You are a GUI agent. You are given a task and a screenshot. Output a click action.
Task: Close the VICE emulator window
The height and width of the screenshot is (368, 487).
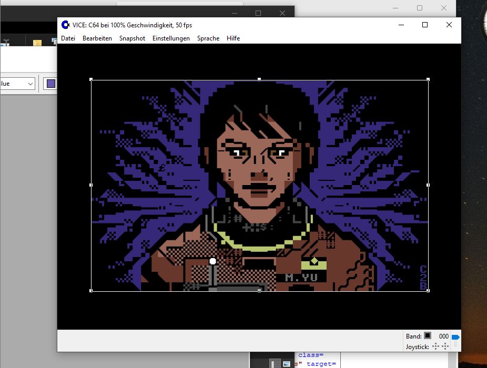click(449, 25)
